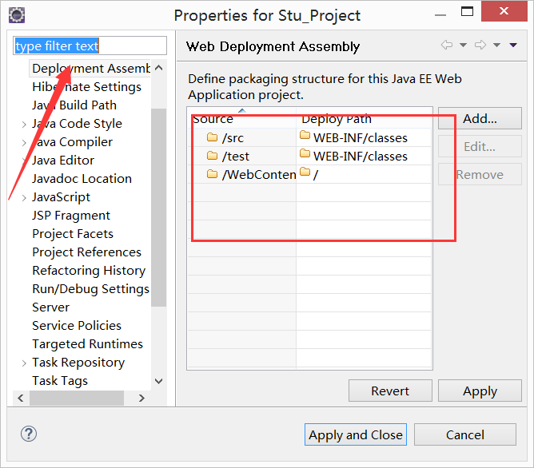
Task: Select the /src source cell
Action: [241, 137]
